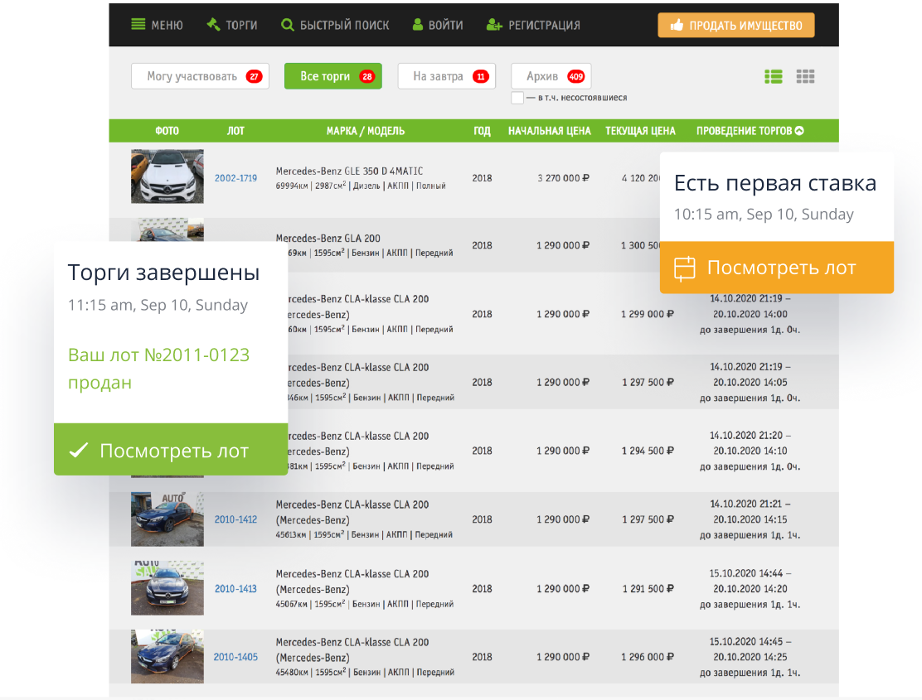Click current price '1 296 000 ₽'
The image size is (922, 700).
click(x=648, y=657)
